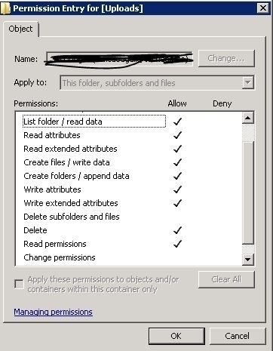Click permissions list scroll down arrow
Viewport: 273px width, 351px height.
point(248,259)
